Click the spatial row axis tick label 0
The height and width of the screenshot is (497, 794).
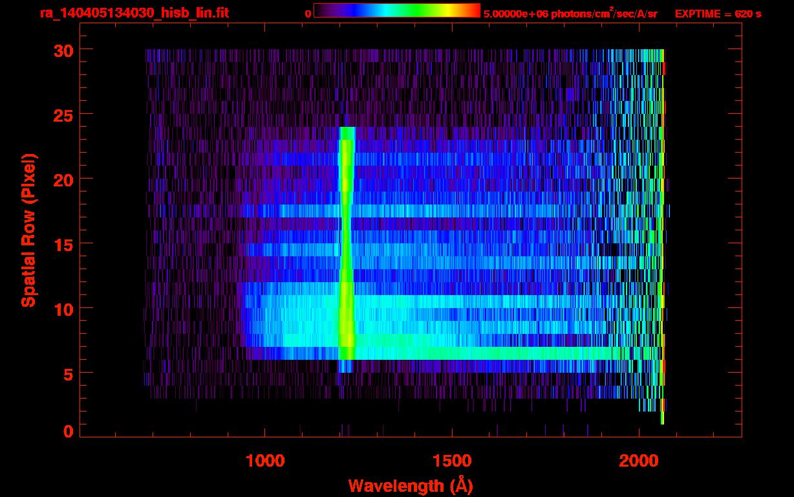(68, 431)
